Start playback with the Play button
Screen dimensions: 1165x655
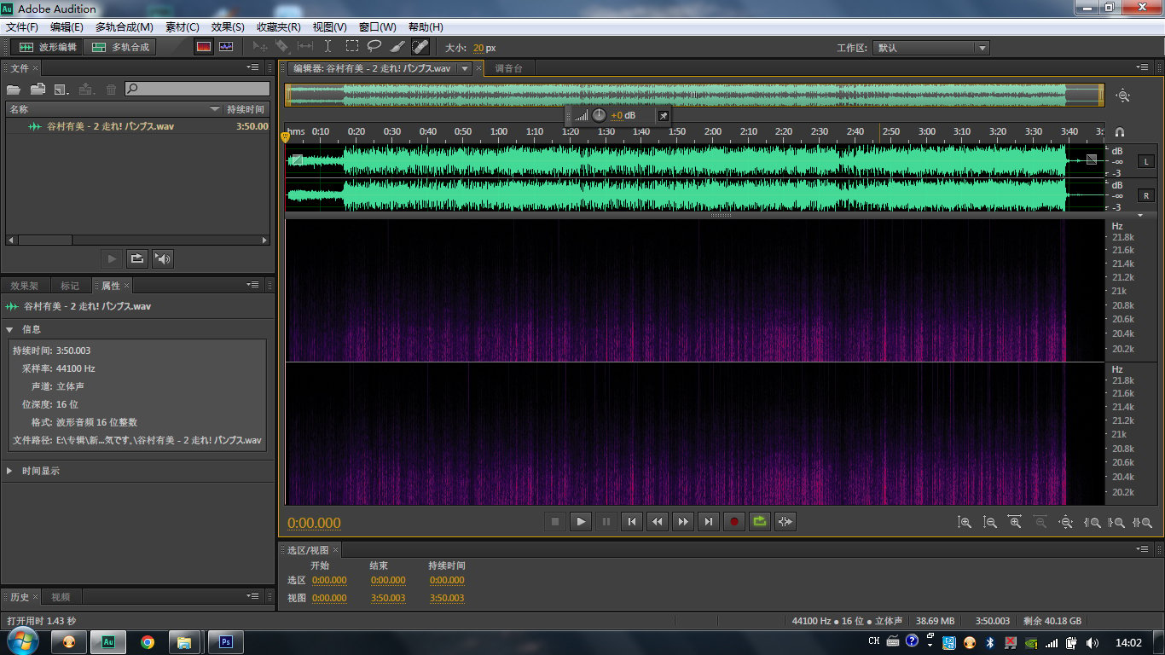[581, 521]
